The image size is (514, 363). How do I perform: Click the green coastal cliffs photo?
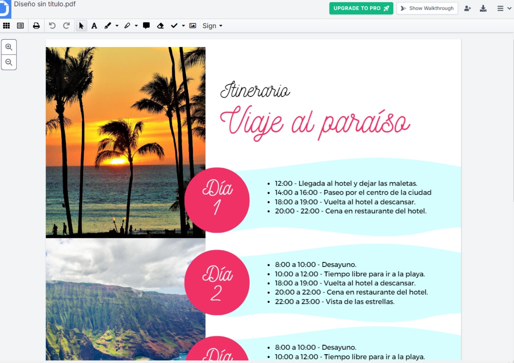(125, 299)
